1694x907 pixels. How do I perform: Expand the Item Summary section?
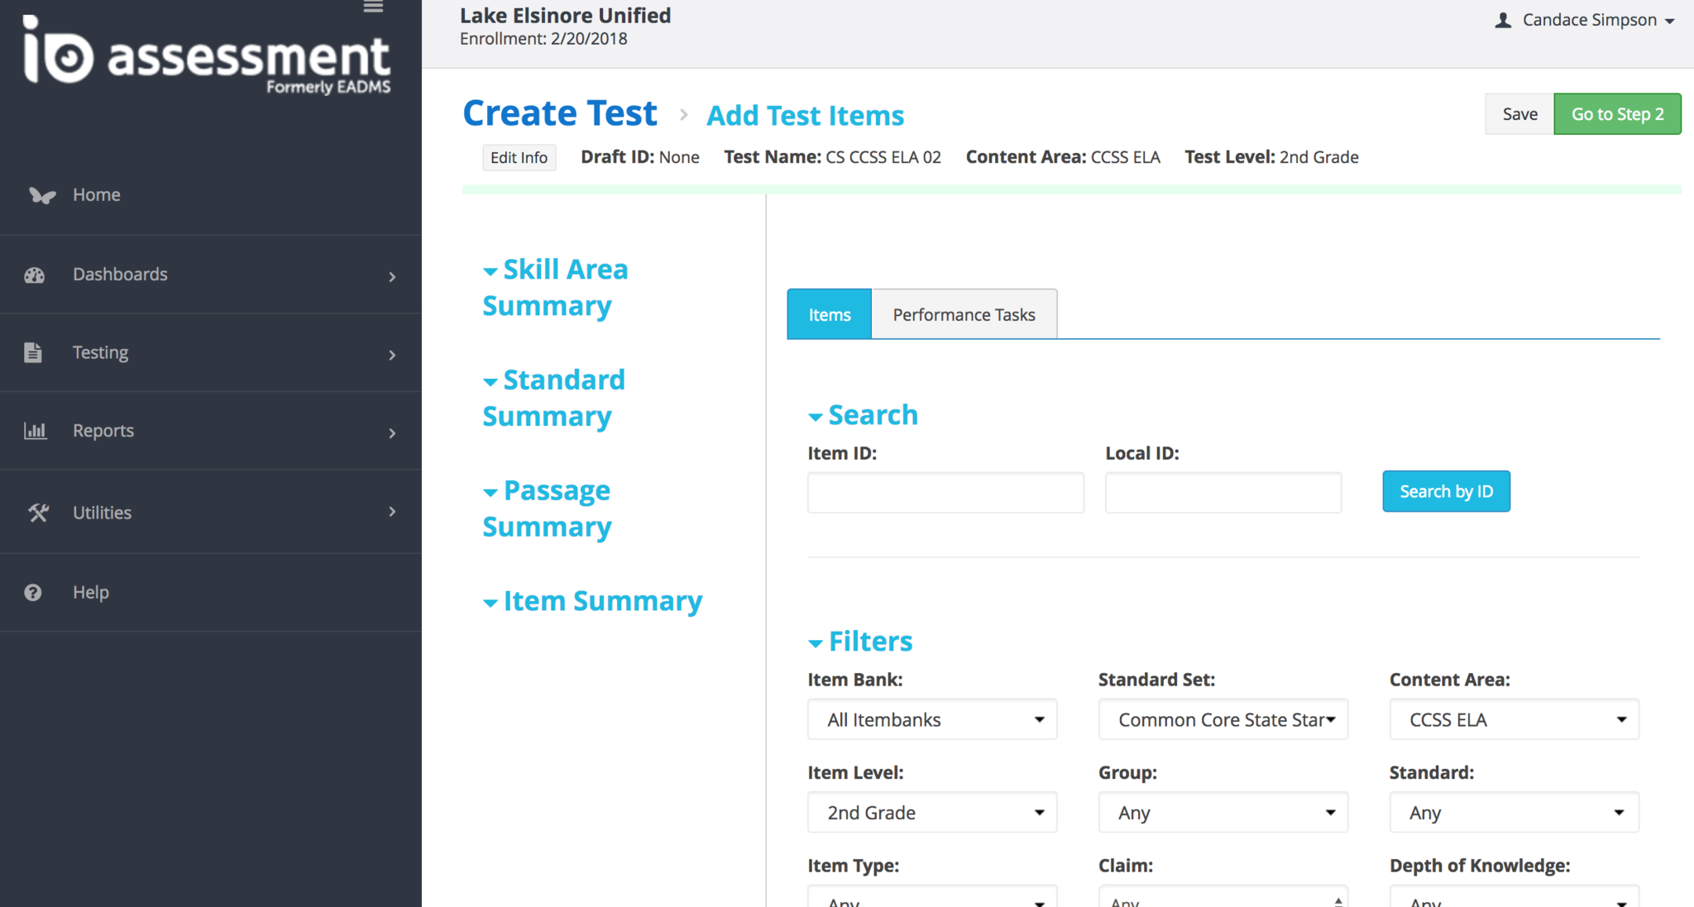click(592, 601)
